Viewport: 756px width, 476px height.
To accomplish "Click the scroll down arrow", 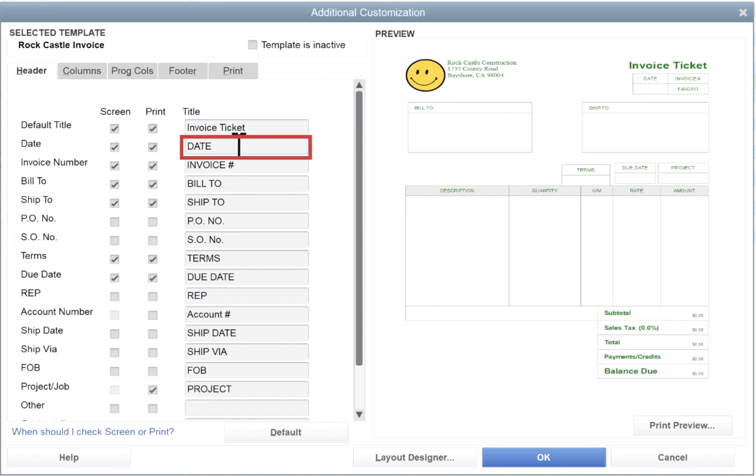I will click(359, 414).
